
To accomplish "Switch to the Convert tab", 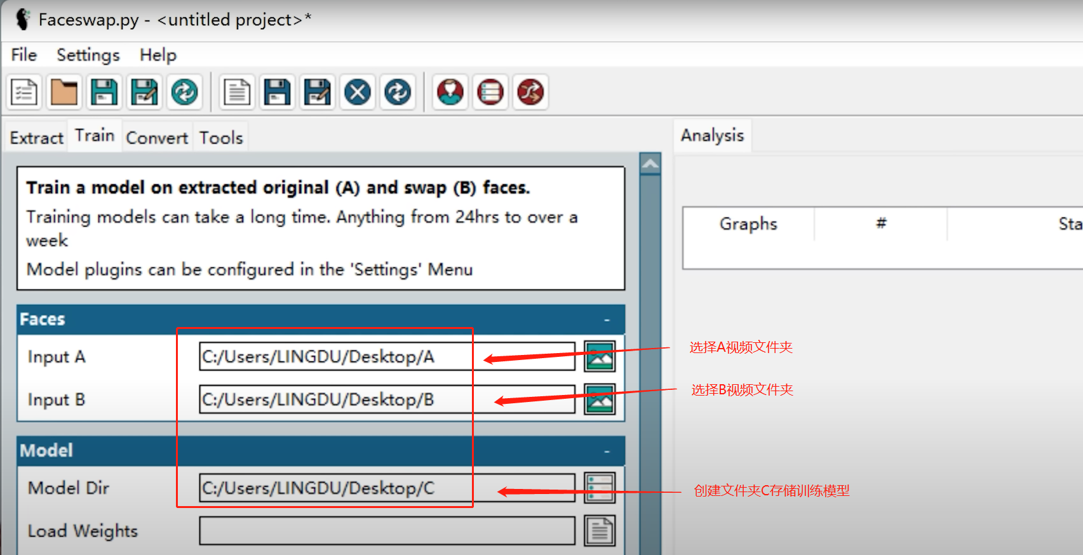I will click(157, 138).
